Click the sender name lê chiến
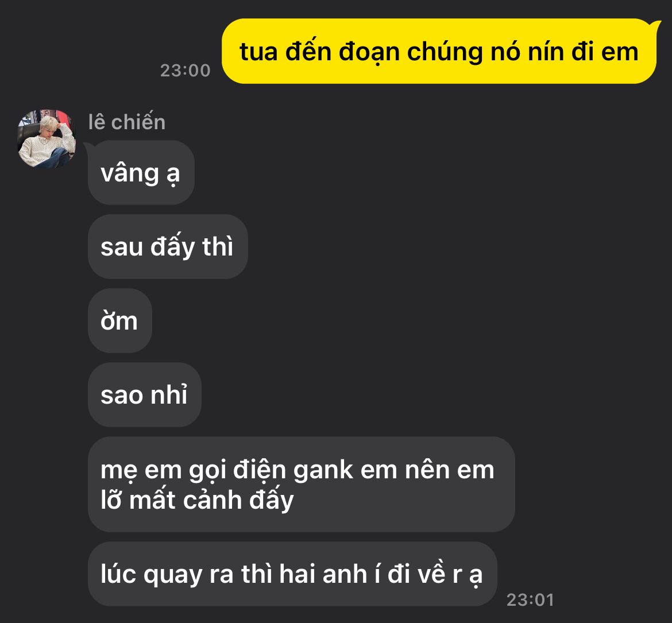The height and width of the screenshot is (623, 672). (x=127, y=122)
